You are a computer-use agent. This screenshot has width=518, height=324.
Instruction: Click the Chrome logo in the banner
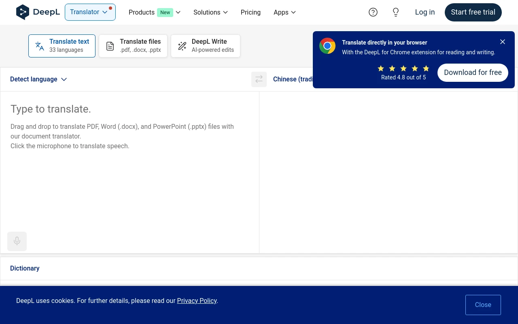327,46
